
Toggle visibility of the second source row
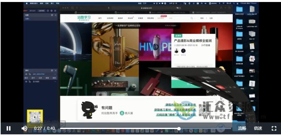click(26, 82)
